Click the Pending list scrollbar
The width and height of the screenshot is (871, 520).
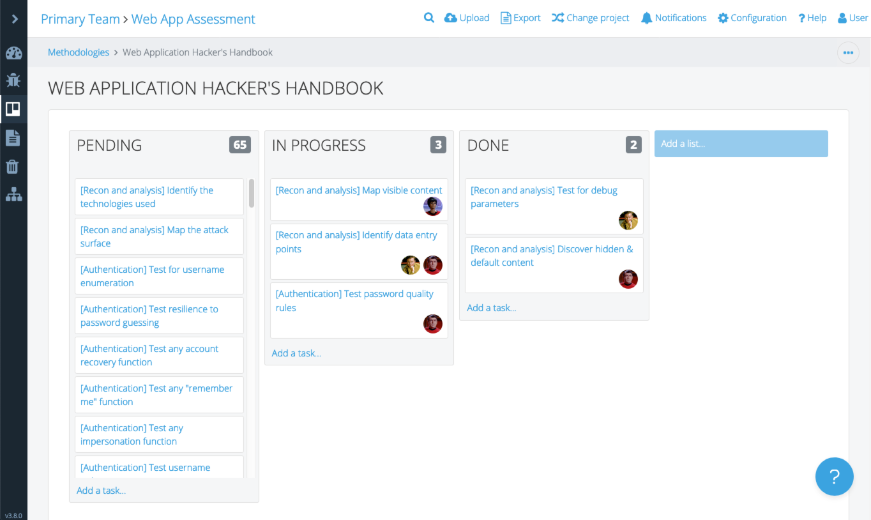(252, 193)
